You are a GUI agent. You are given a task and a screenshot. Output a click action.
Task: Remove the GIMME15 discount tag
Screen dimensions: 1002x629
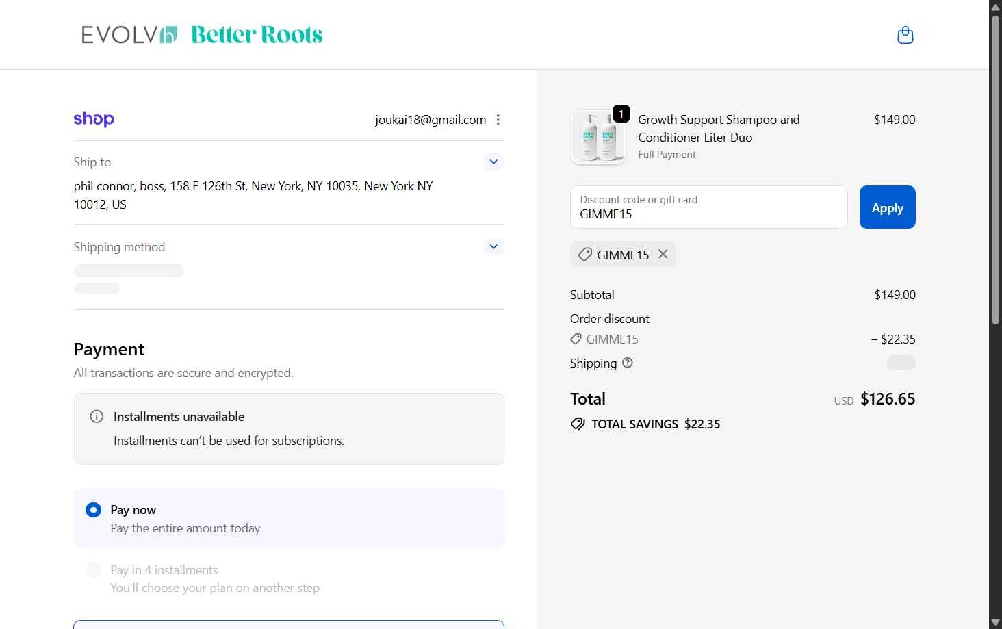(x=663, y=254)
